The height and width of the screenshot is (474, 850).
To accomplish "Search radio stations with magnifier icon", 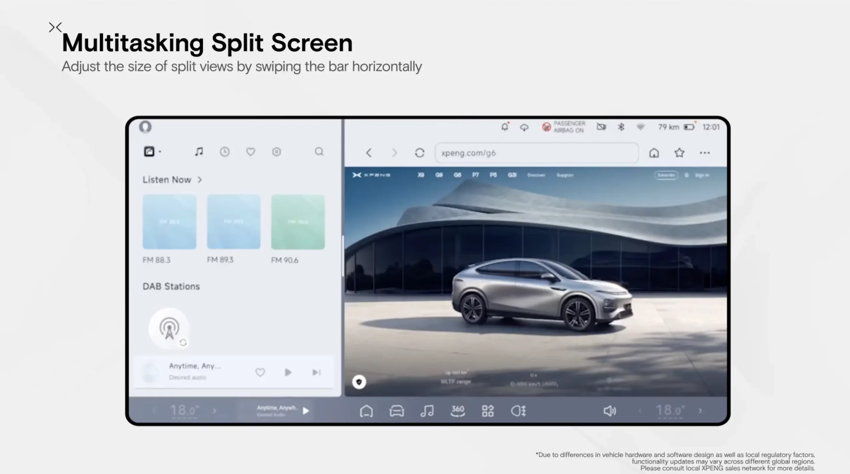I will pos(319,152).
